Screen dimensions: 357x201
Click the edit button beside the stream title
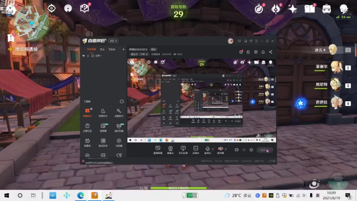pos(154,49)
